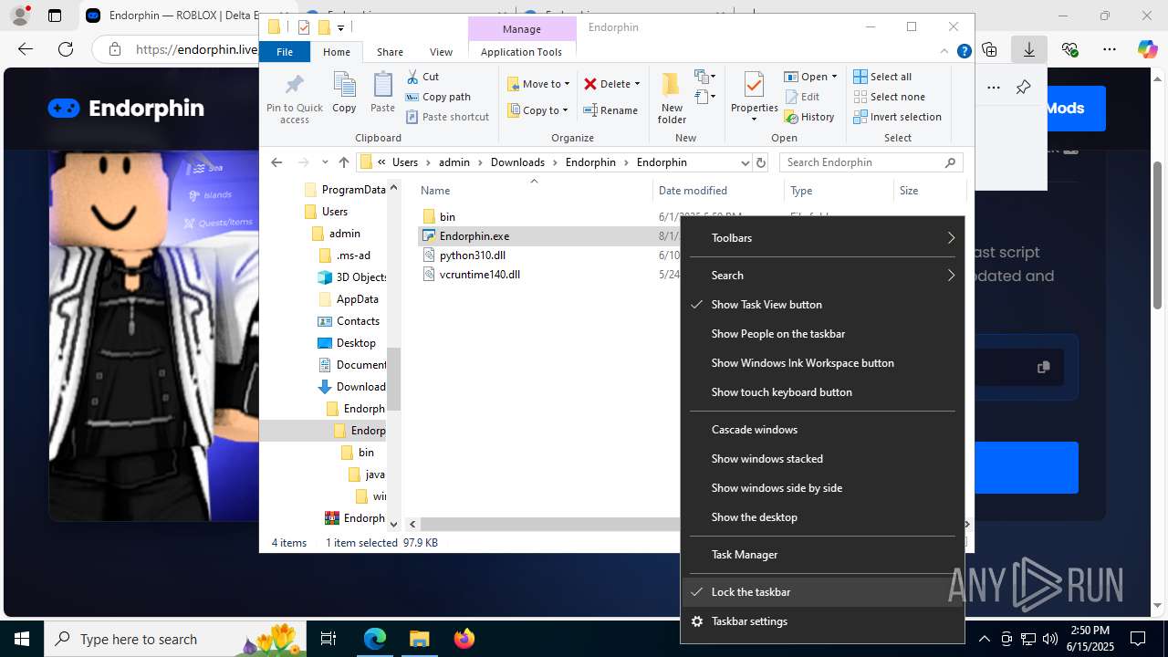Click Select none in the ribbon
This screenshot has height=657, width=1168.
click(889, 97)
